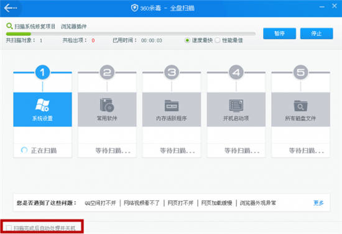Select the 速度最快 radio option

pos(187,40)
